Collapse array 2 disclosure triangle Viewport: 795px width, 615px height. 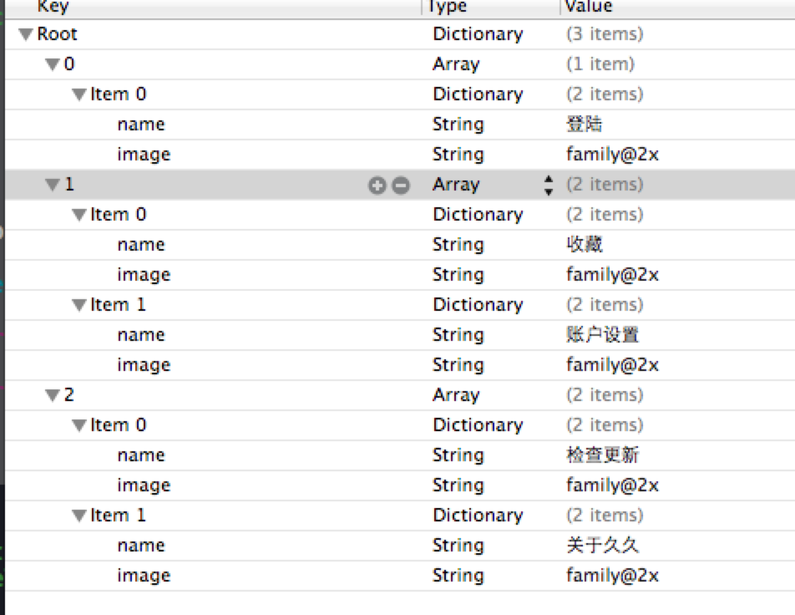pyautogui.click(x=53, y=395)
